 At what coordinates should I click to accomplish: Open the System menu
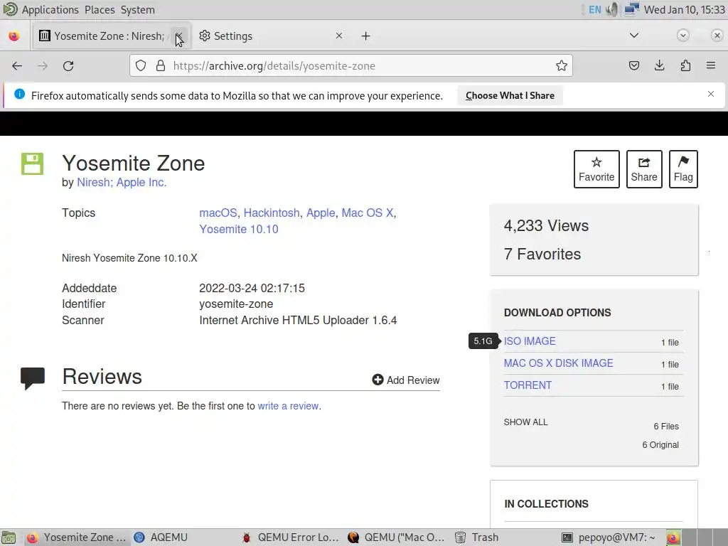click(x=137, y=10)
